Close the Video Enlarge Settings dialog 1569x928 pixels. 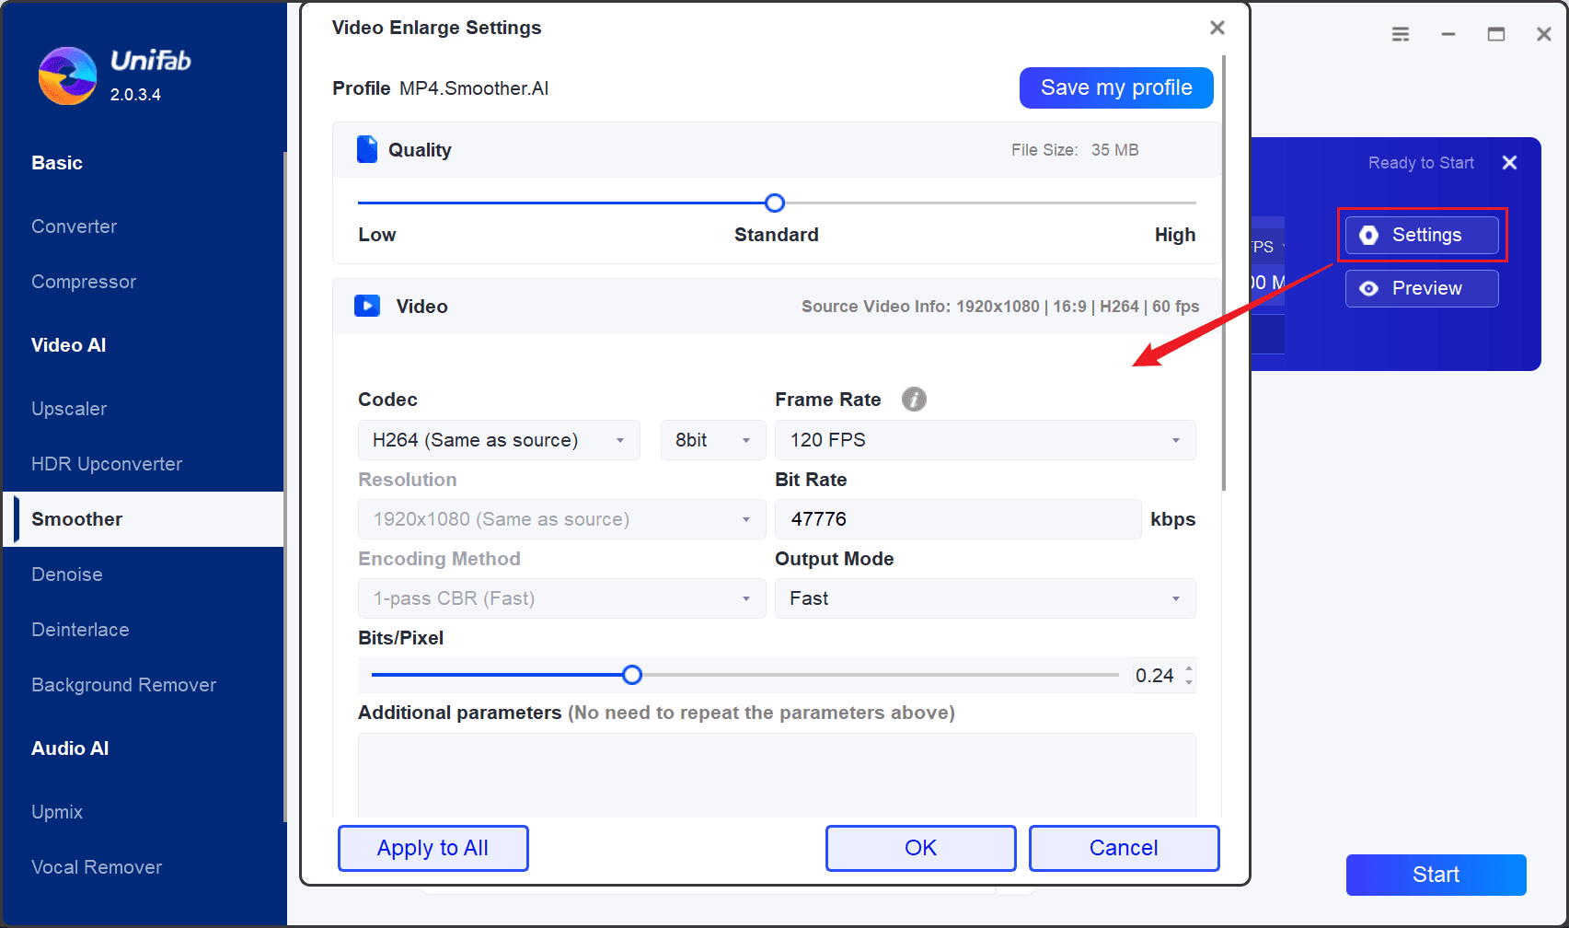click(1217, 28)
